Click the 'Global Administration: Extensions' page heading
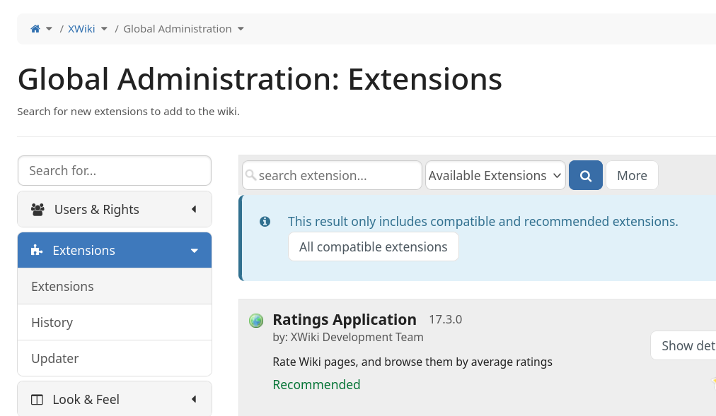This screenshot has height=416, width=716. coord(260,79)
